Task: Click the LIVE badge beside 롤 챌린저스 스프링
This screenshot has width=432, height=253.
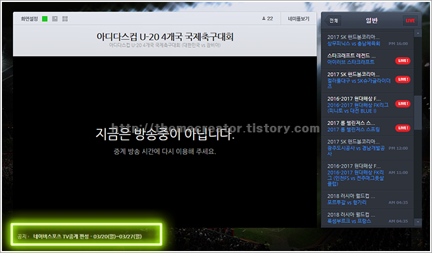Action: tap(403, 128)
